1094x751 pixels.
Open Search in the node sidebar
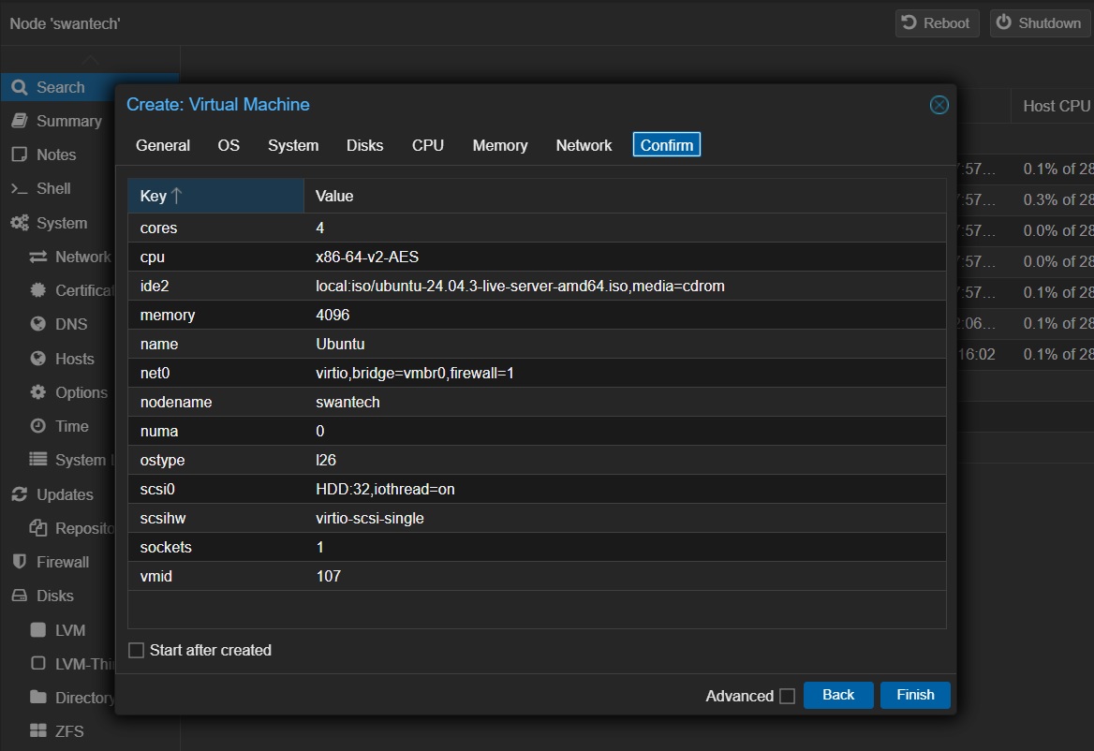[x=89, y=87]
